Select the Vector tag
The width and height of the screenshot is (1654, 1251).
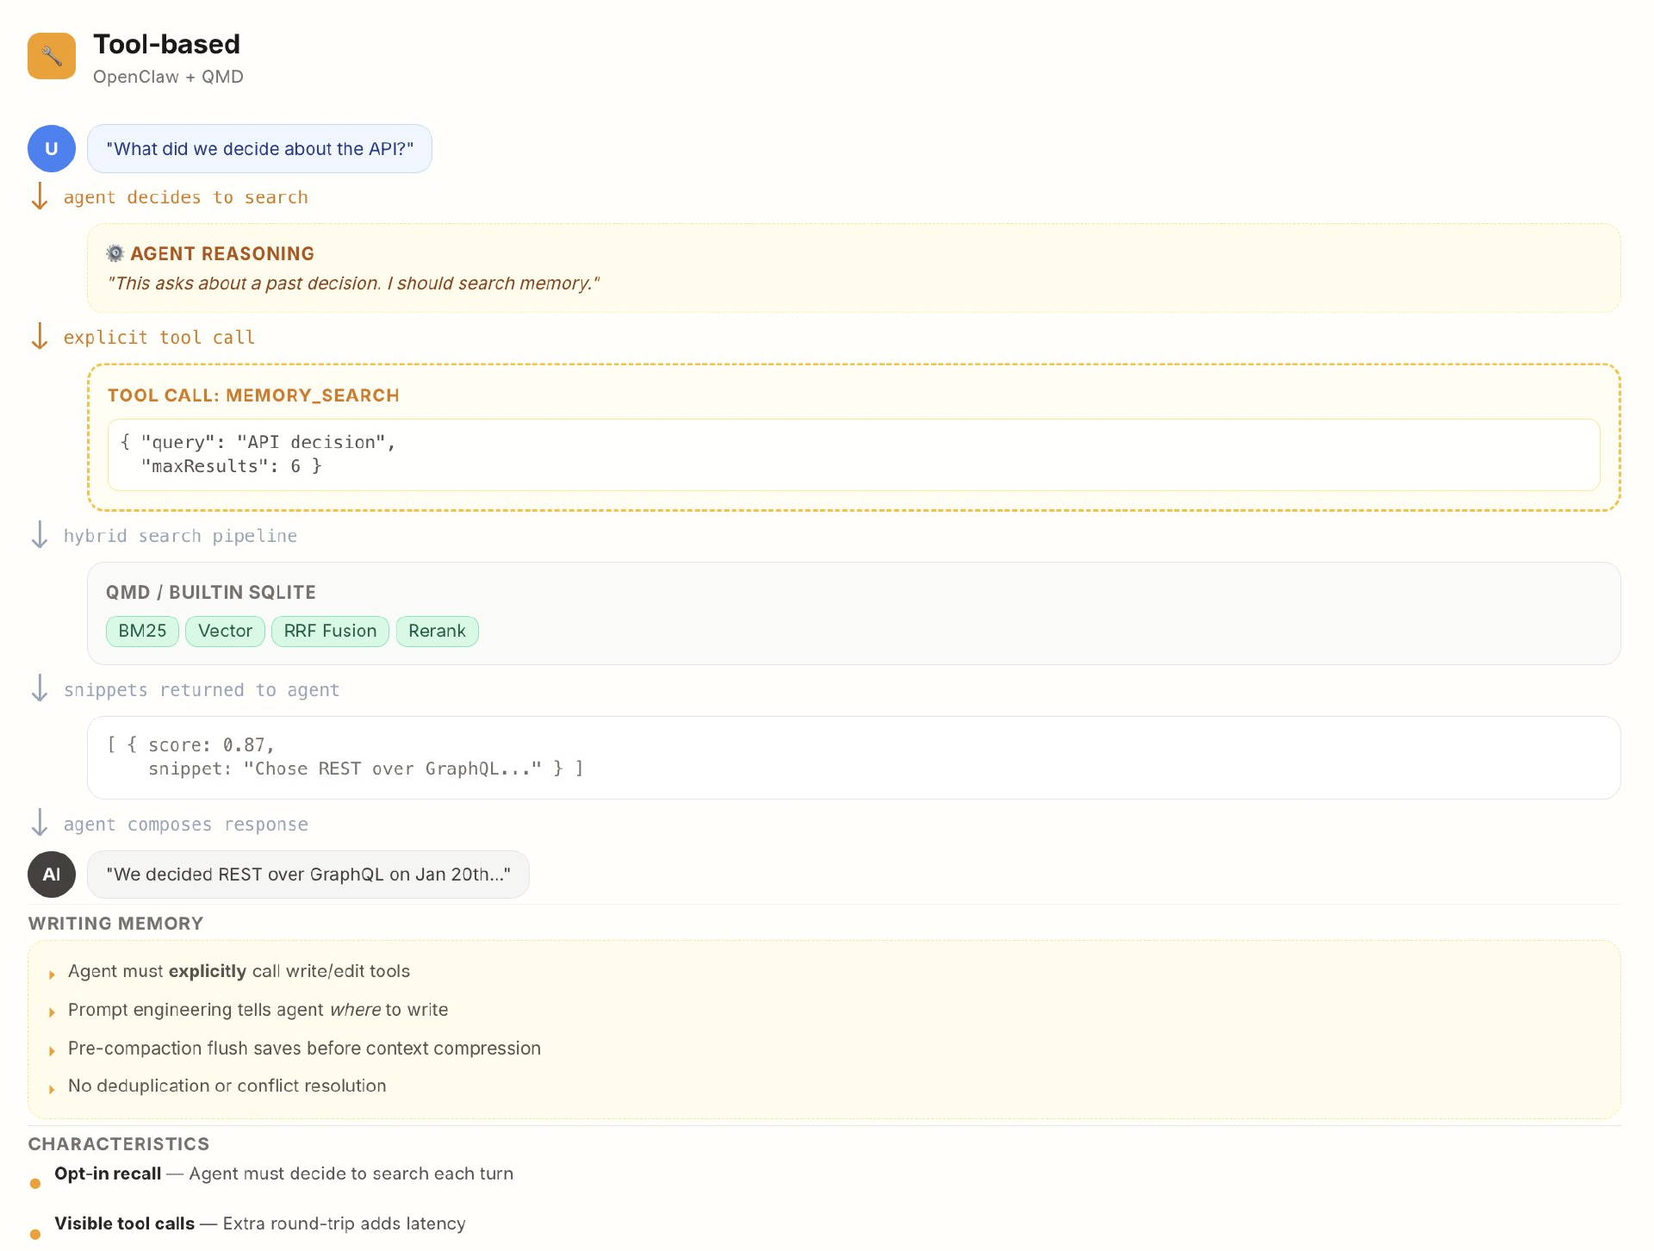pos(225,631)
